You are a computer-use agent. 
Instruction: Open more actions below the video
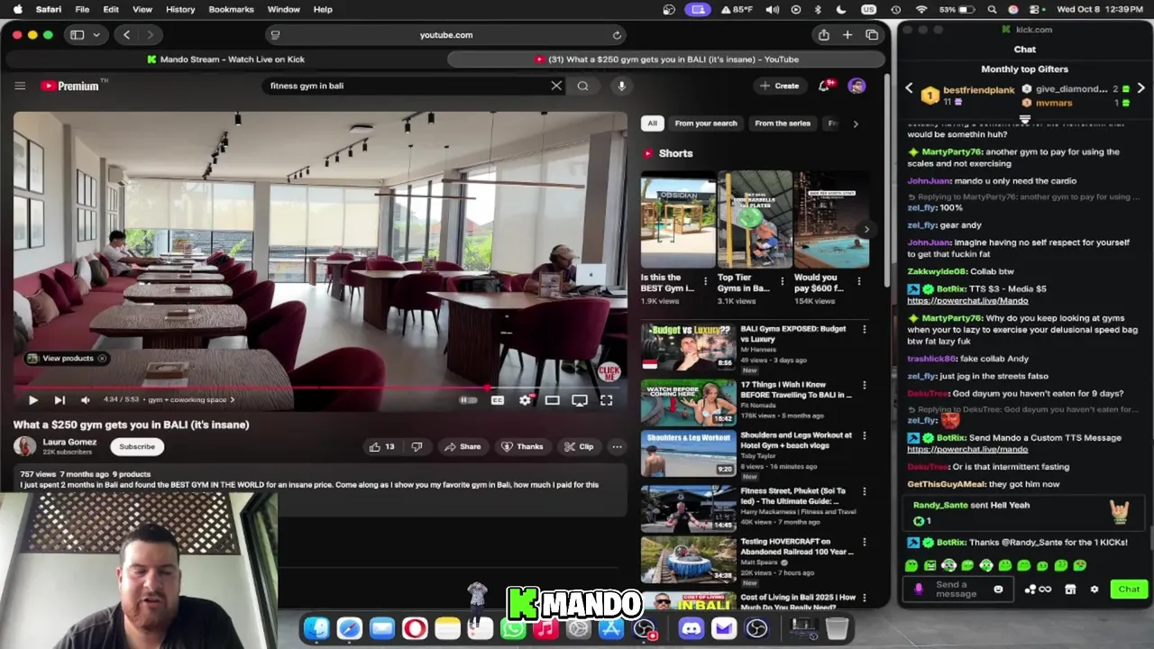617,446
